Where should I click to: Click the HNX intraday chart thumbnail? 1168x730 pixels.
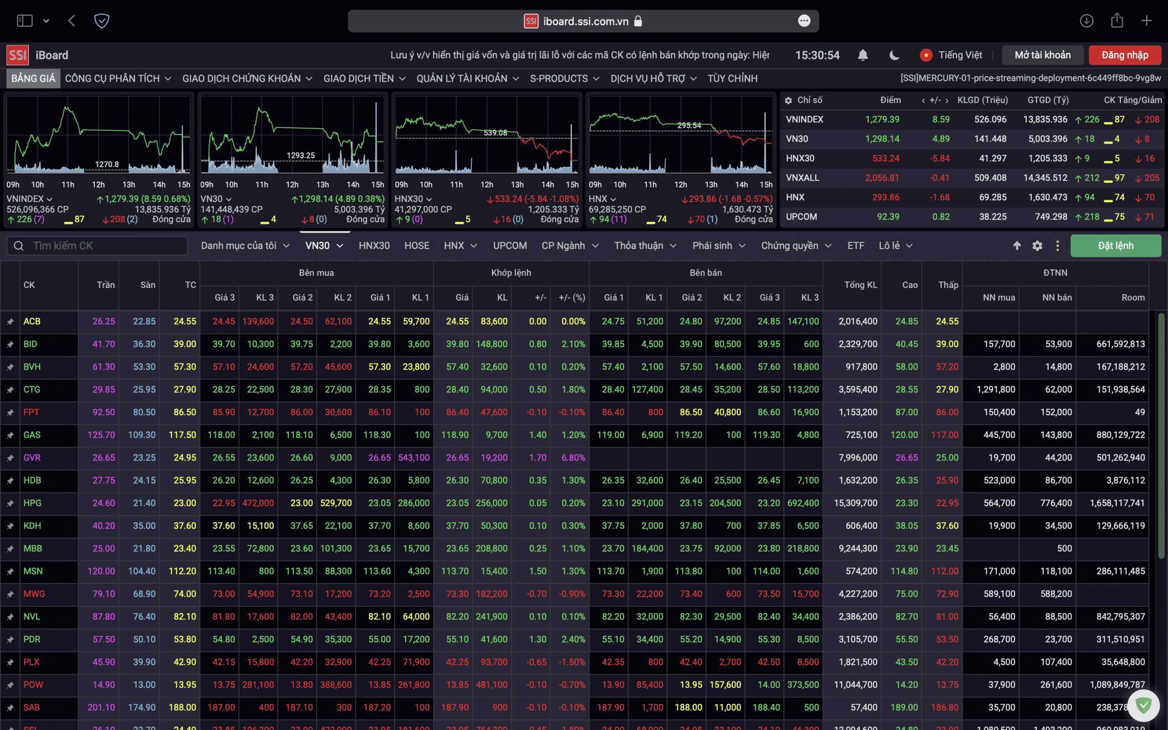point(681,135)
